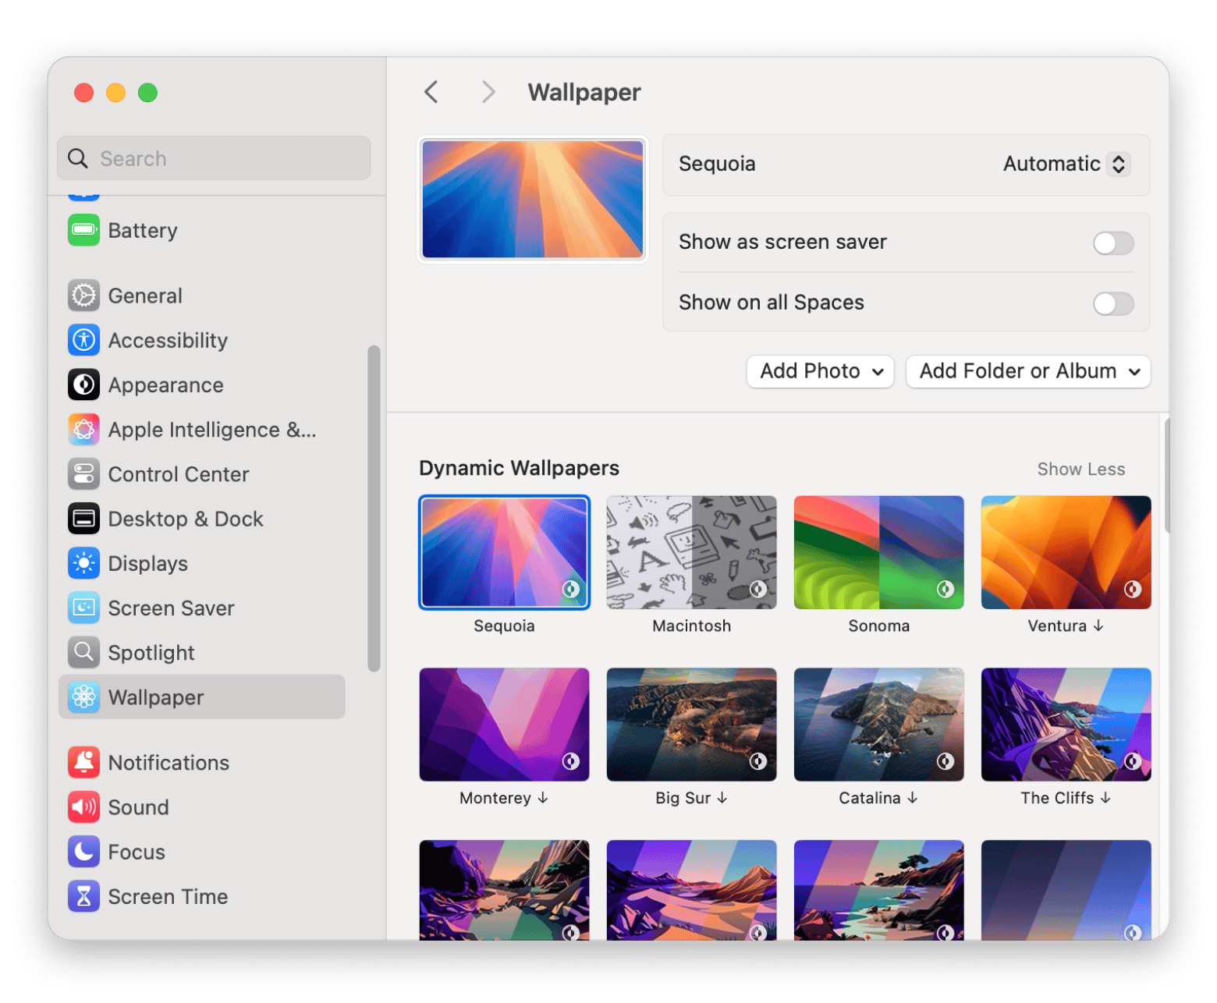Expand the Add Photo dropdown
The image size is (1217, 1003).
click(x=820, y=371)
